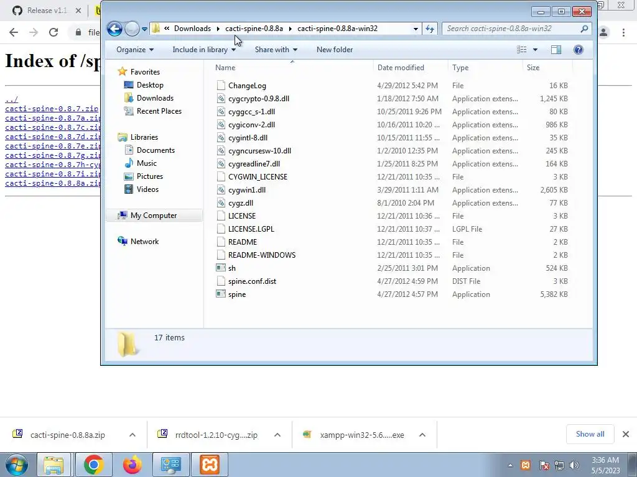Open Desktop under Favorites
The image size is (637, 477).
[x=150, y=84]
